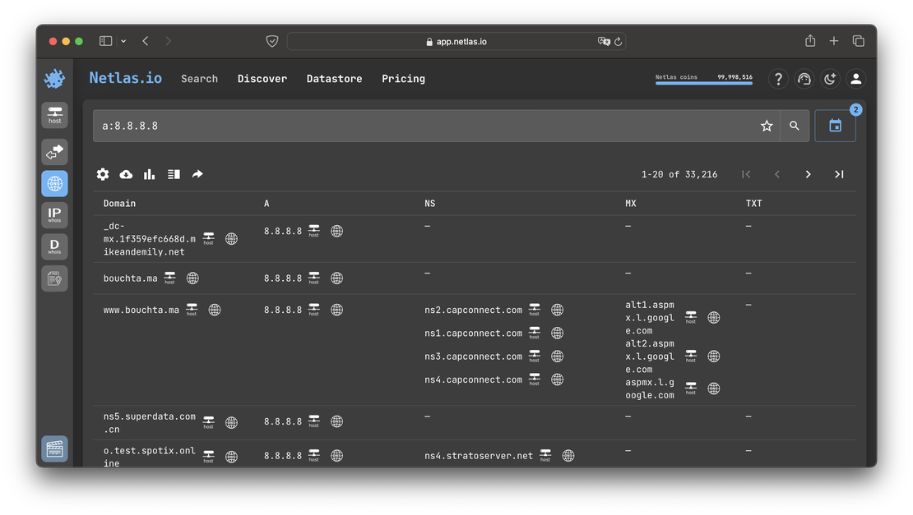
Task: Open the Discover menu
Action: 262,79
